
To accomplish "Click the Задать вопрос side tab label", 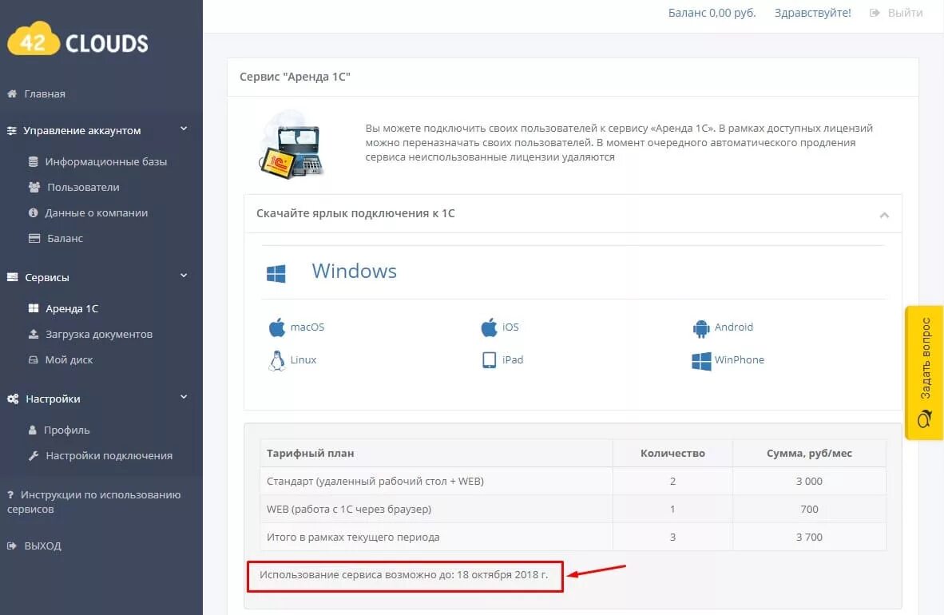I will click(926, 359).
